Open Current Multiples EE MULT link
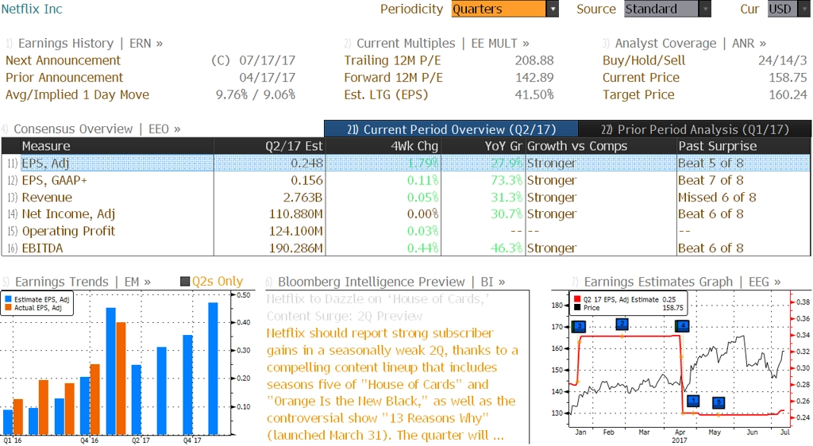This screenshot has height=446, width=813. point(443,43)
